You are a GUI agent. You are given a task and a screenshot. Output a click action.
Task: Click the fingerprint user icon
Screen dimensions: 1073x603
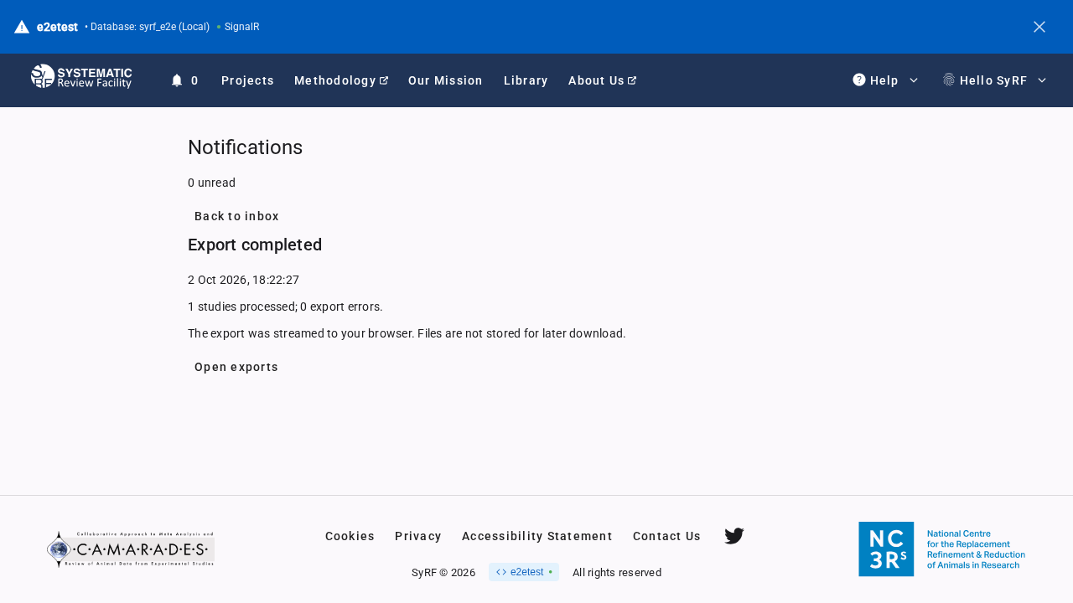pyautogui.click(x=949, y=80)
